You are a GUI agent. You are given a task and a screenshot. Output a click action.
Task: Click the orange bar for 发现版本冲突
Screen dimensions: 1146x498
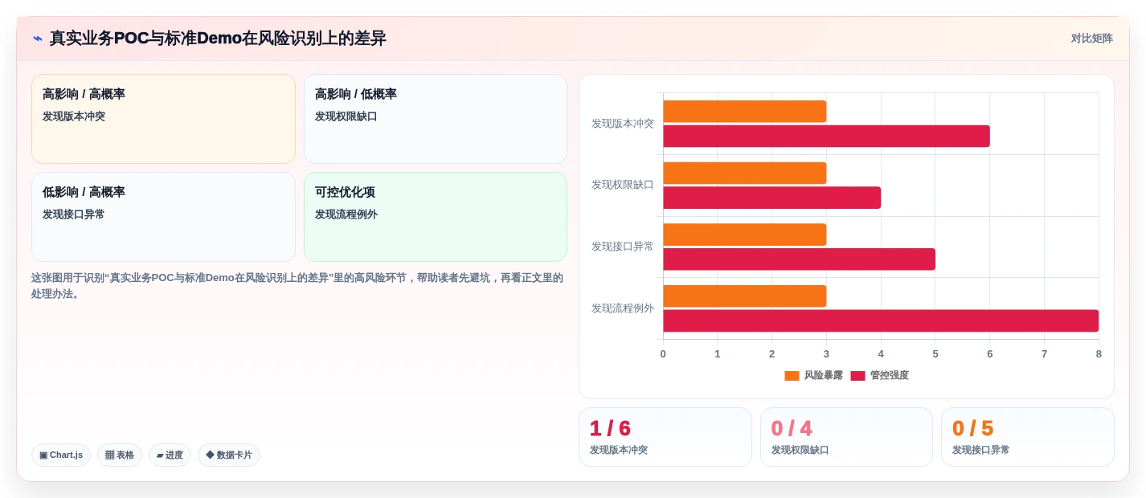tap(744, 112)
